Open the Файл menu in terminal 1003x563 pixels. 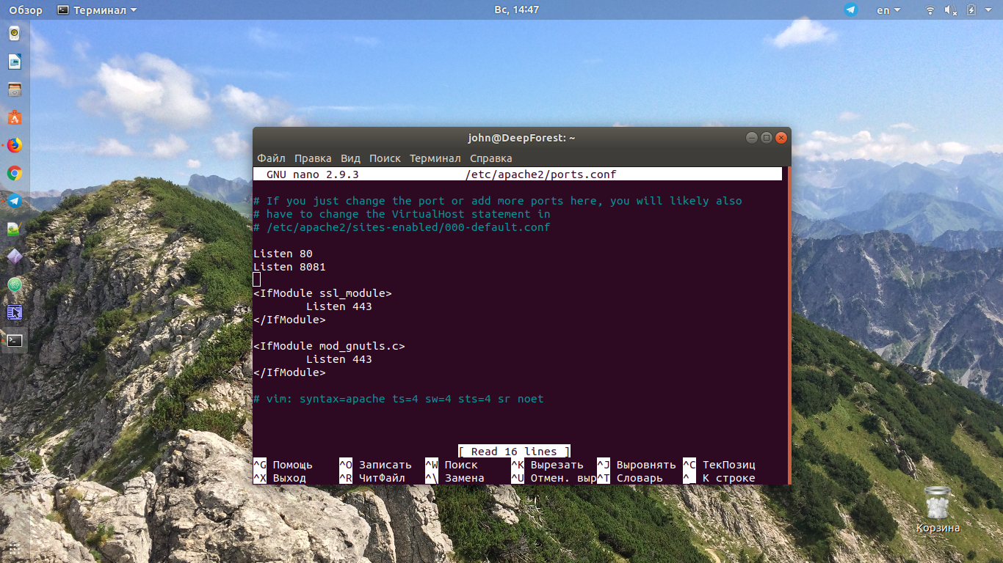[x=271, y=158]
